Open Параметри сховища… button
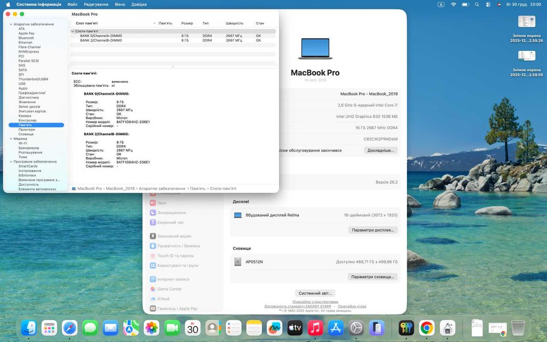 [x=373, y=277]
